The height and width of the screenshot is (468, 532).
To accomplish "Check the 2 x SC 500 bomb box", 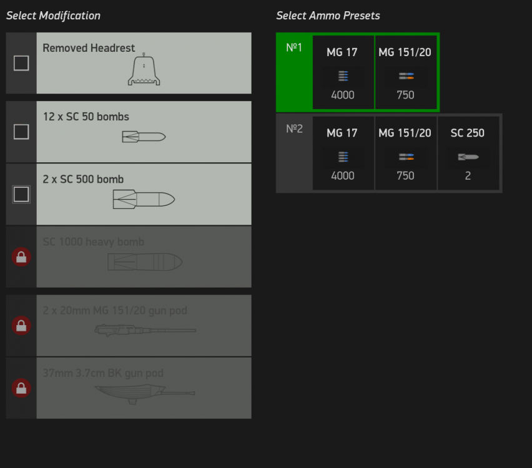I will [21, 194].
